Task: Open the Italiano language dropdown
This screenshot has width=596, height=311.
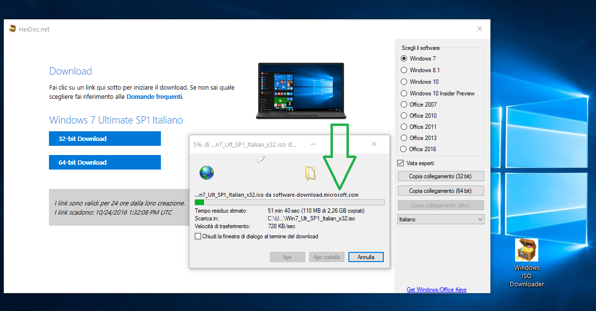Action: click(440, 219)
